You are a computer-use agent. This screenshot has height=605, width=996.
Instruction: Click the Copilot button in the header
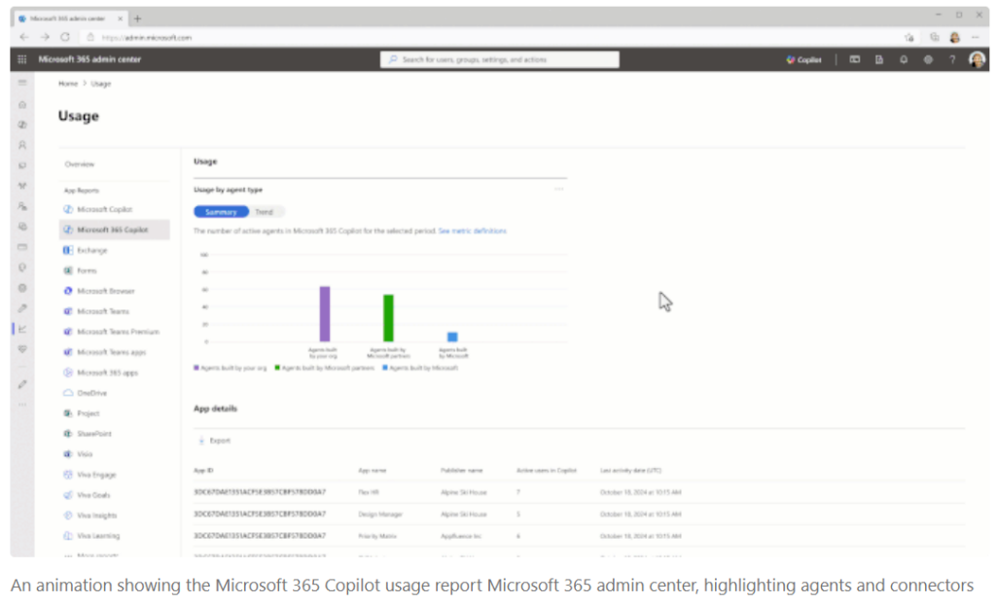pos(803,59)
